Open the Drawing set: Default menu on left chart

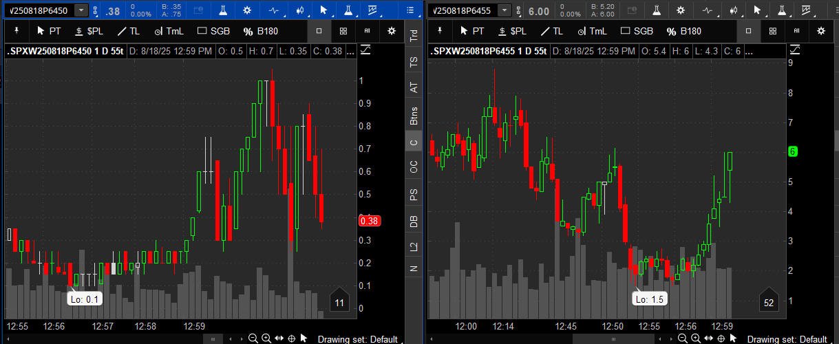click(x=357, y=339)
